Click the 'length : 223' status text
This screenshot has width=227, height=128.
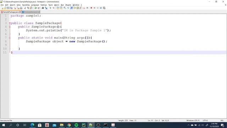123,121
